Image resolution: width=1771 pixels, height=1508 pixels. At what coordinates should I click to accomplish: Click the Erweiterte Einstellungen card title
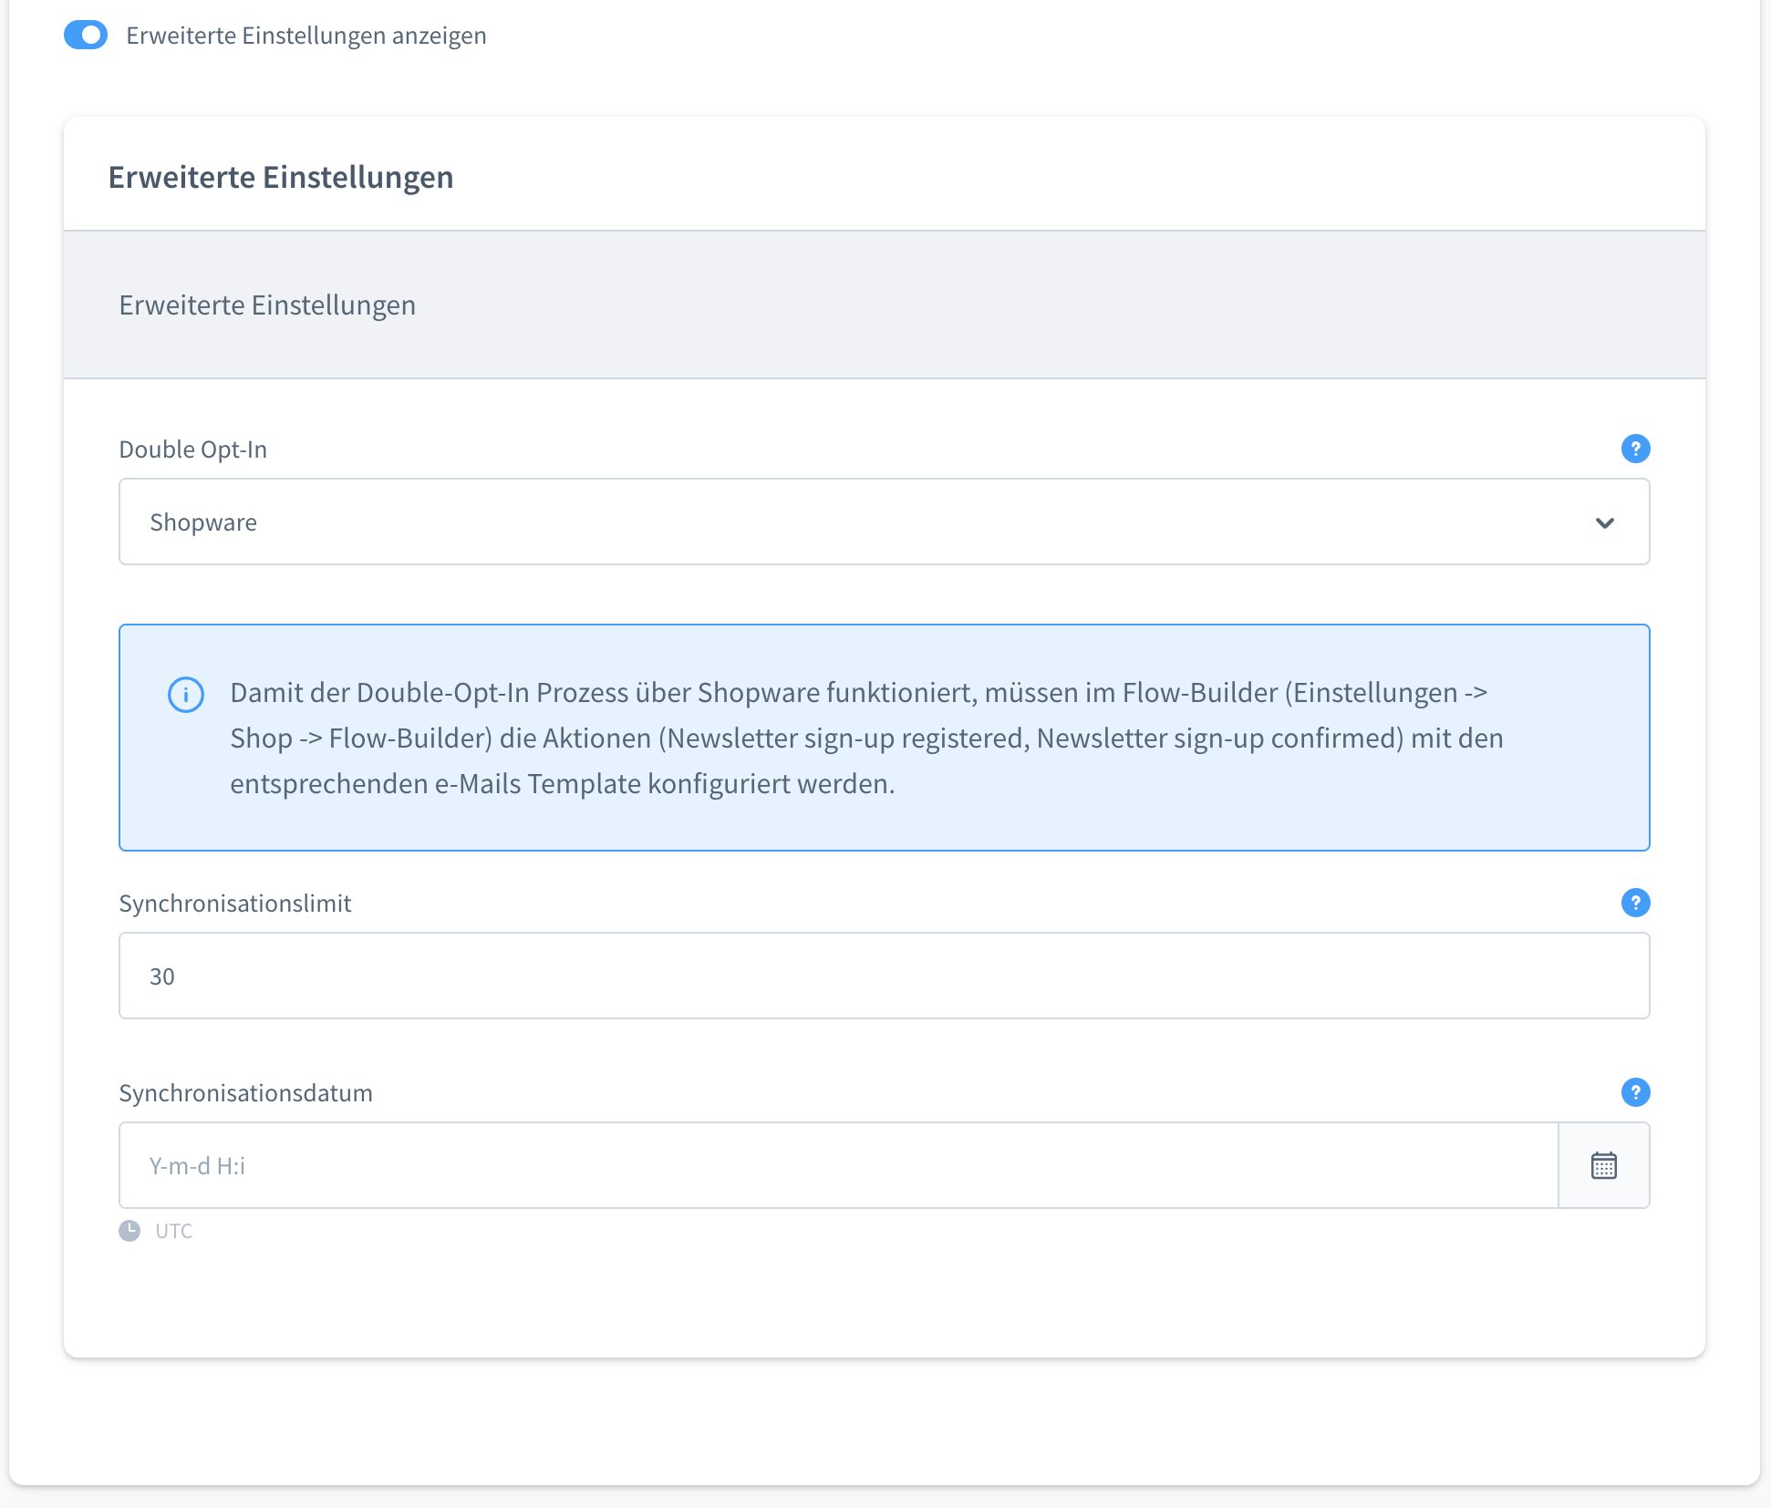(281, 177)
